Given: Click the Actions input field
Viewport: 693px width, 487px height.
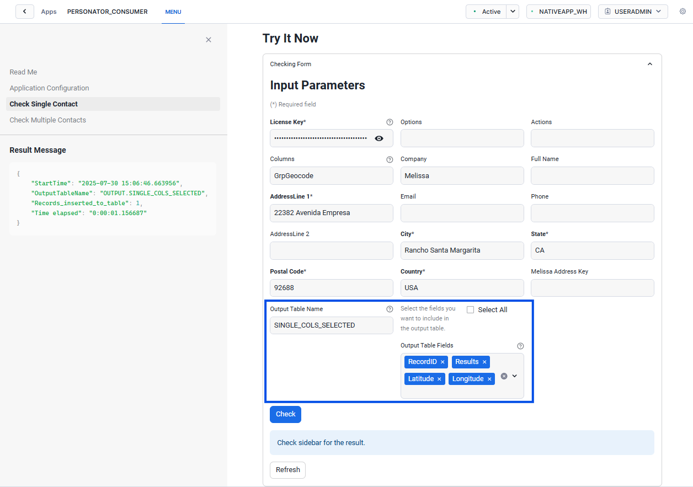Looking at the screenshot, I should tap(593, 138).
